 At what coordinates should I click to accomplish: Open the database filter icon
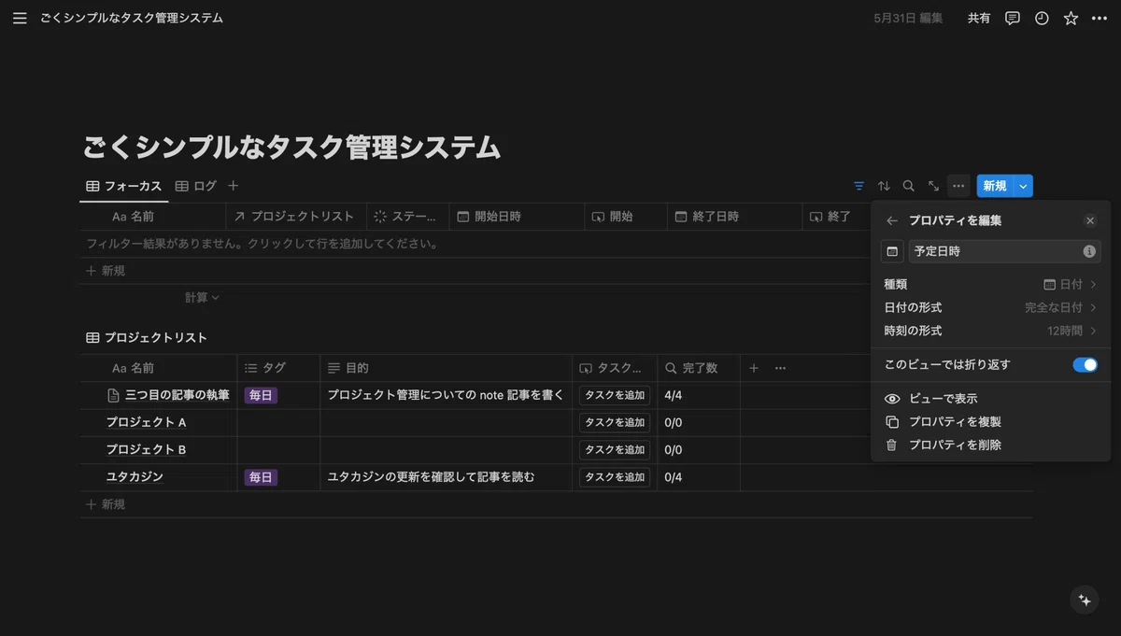coord(858,186)
